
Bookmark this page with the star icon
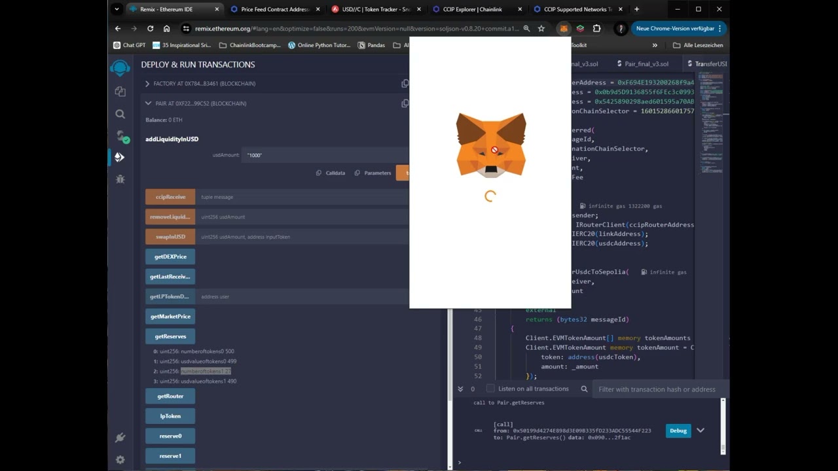click(541, 29)
